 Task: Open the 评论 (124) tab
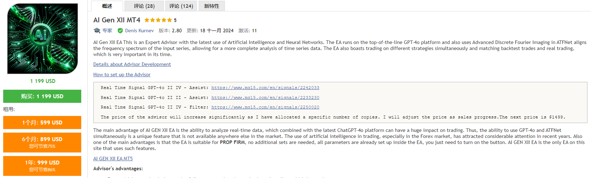pos(181,6)
